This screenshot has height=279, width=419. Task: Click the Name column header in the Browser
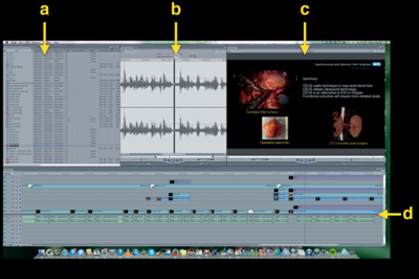coord(17,52)
